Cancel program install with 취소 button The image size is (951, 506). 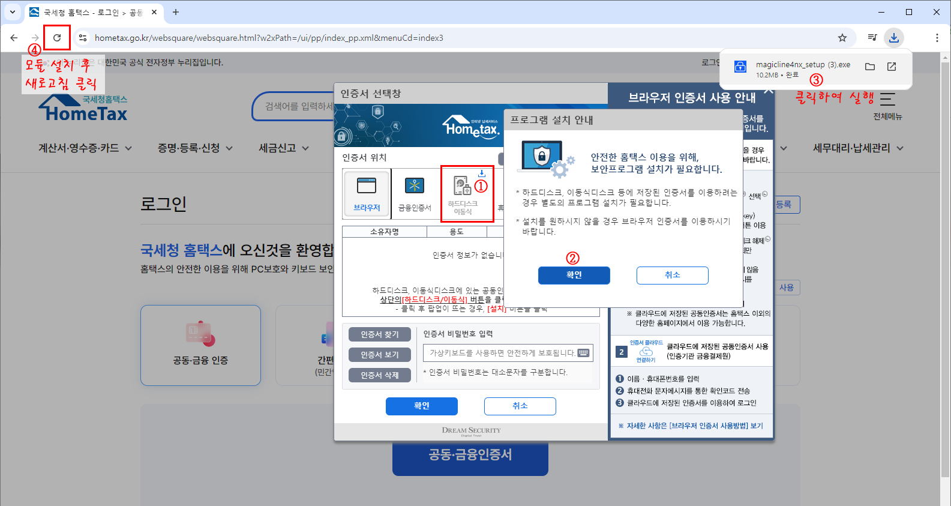[x=673, y=275]
